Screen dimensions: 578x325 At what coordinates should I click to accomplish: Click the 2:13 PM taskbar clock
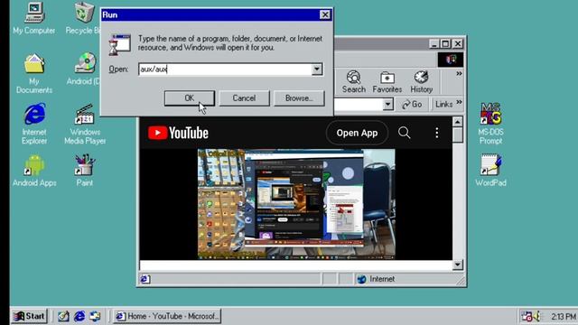click(564, 317)
